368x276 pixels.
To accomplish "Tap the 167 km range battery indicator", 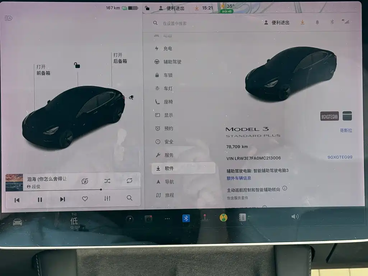I will (121, 8).
